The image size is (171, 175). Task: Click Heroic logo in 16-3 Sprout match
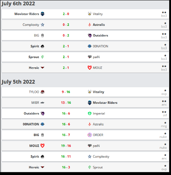pos(42,167)
